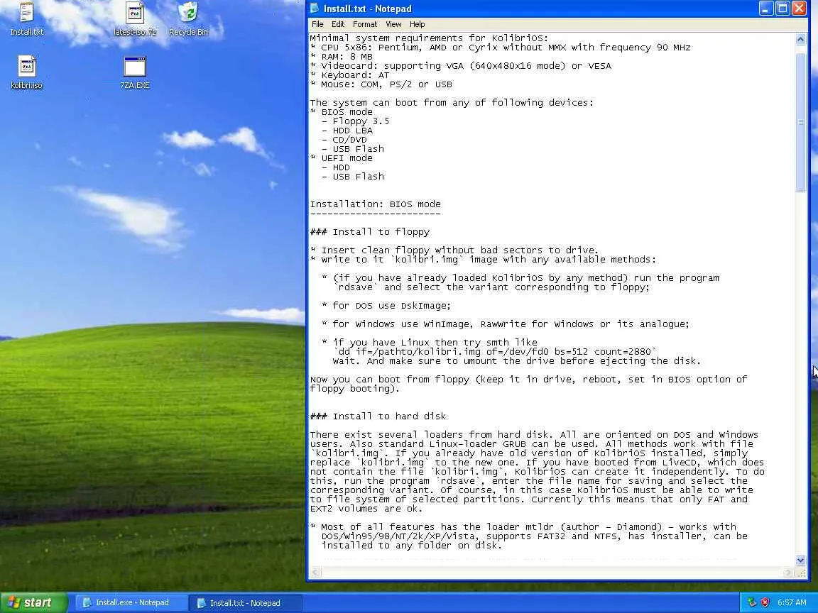The height and width of the screenshot is (613, 818).
Task: Click the '* Mouse: COM, PS/2 or USB' line
Action: (381, 84)
